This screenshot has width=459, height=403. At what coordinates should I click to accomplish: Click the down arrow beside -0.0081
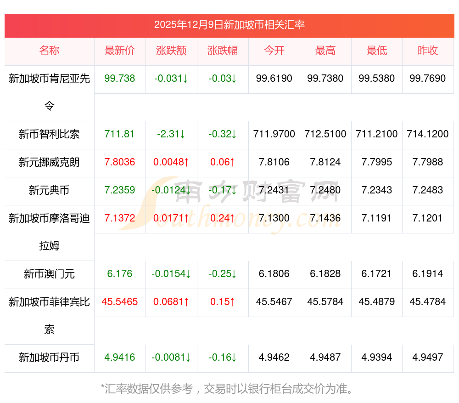click(x=188, y=358)
